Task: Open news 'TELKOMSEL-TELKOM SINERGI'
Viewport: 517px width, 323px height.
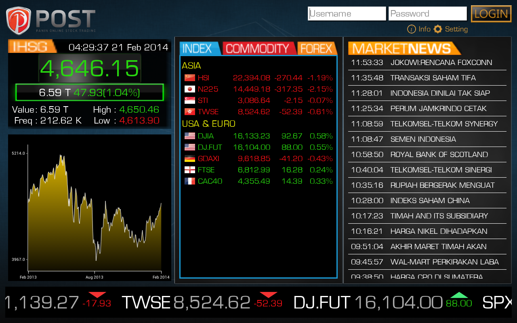Action: (x=427, y=170)
